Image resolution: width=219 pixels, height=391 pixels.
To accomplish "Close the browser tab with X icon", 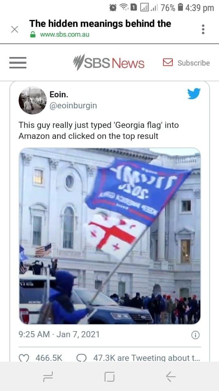I will [15, 29].
